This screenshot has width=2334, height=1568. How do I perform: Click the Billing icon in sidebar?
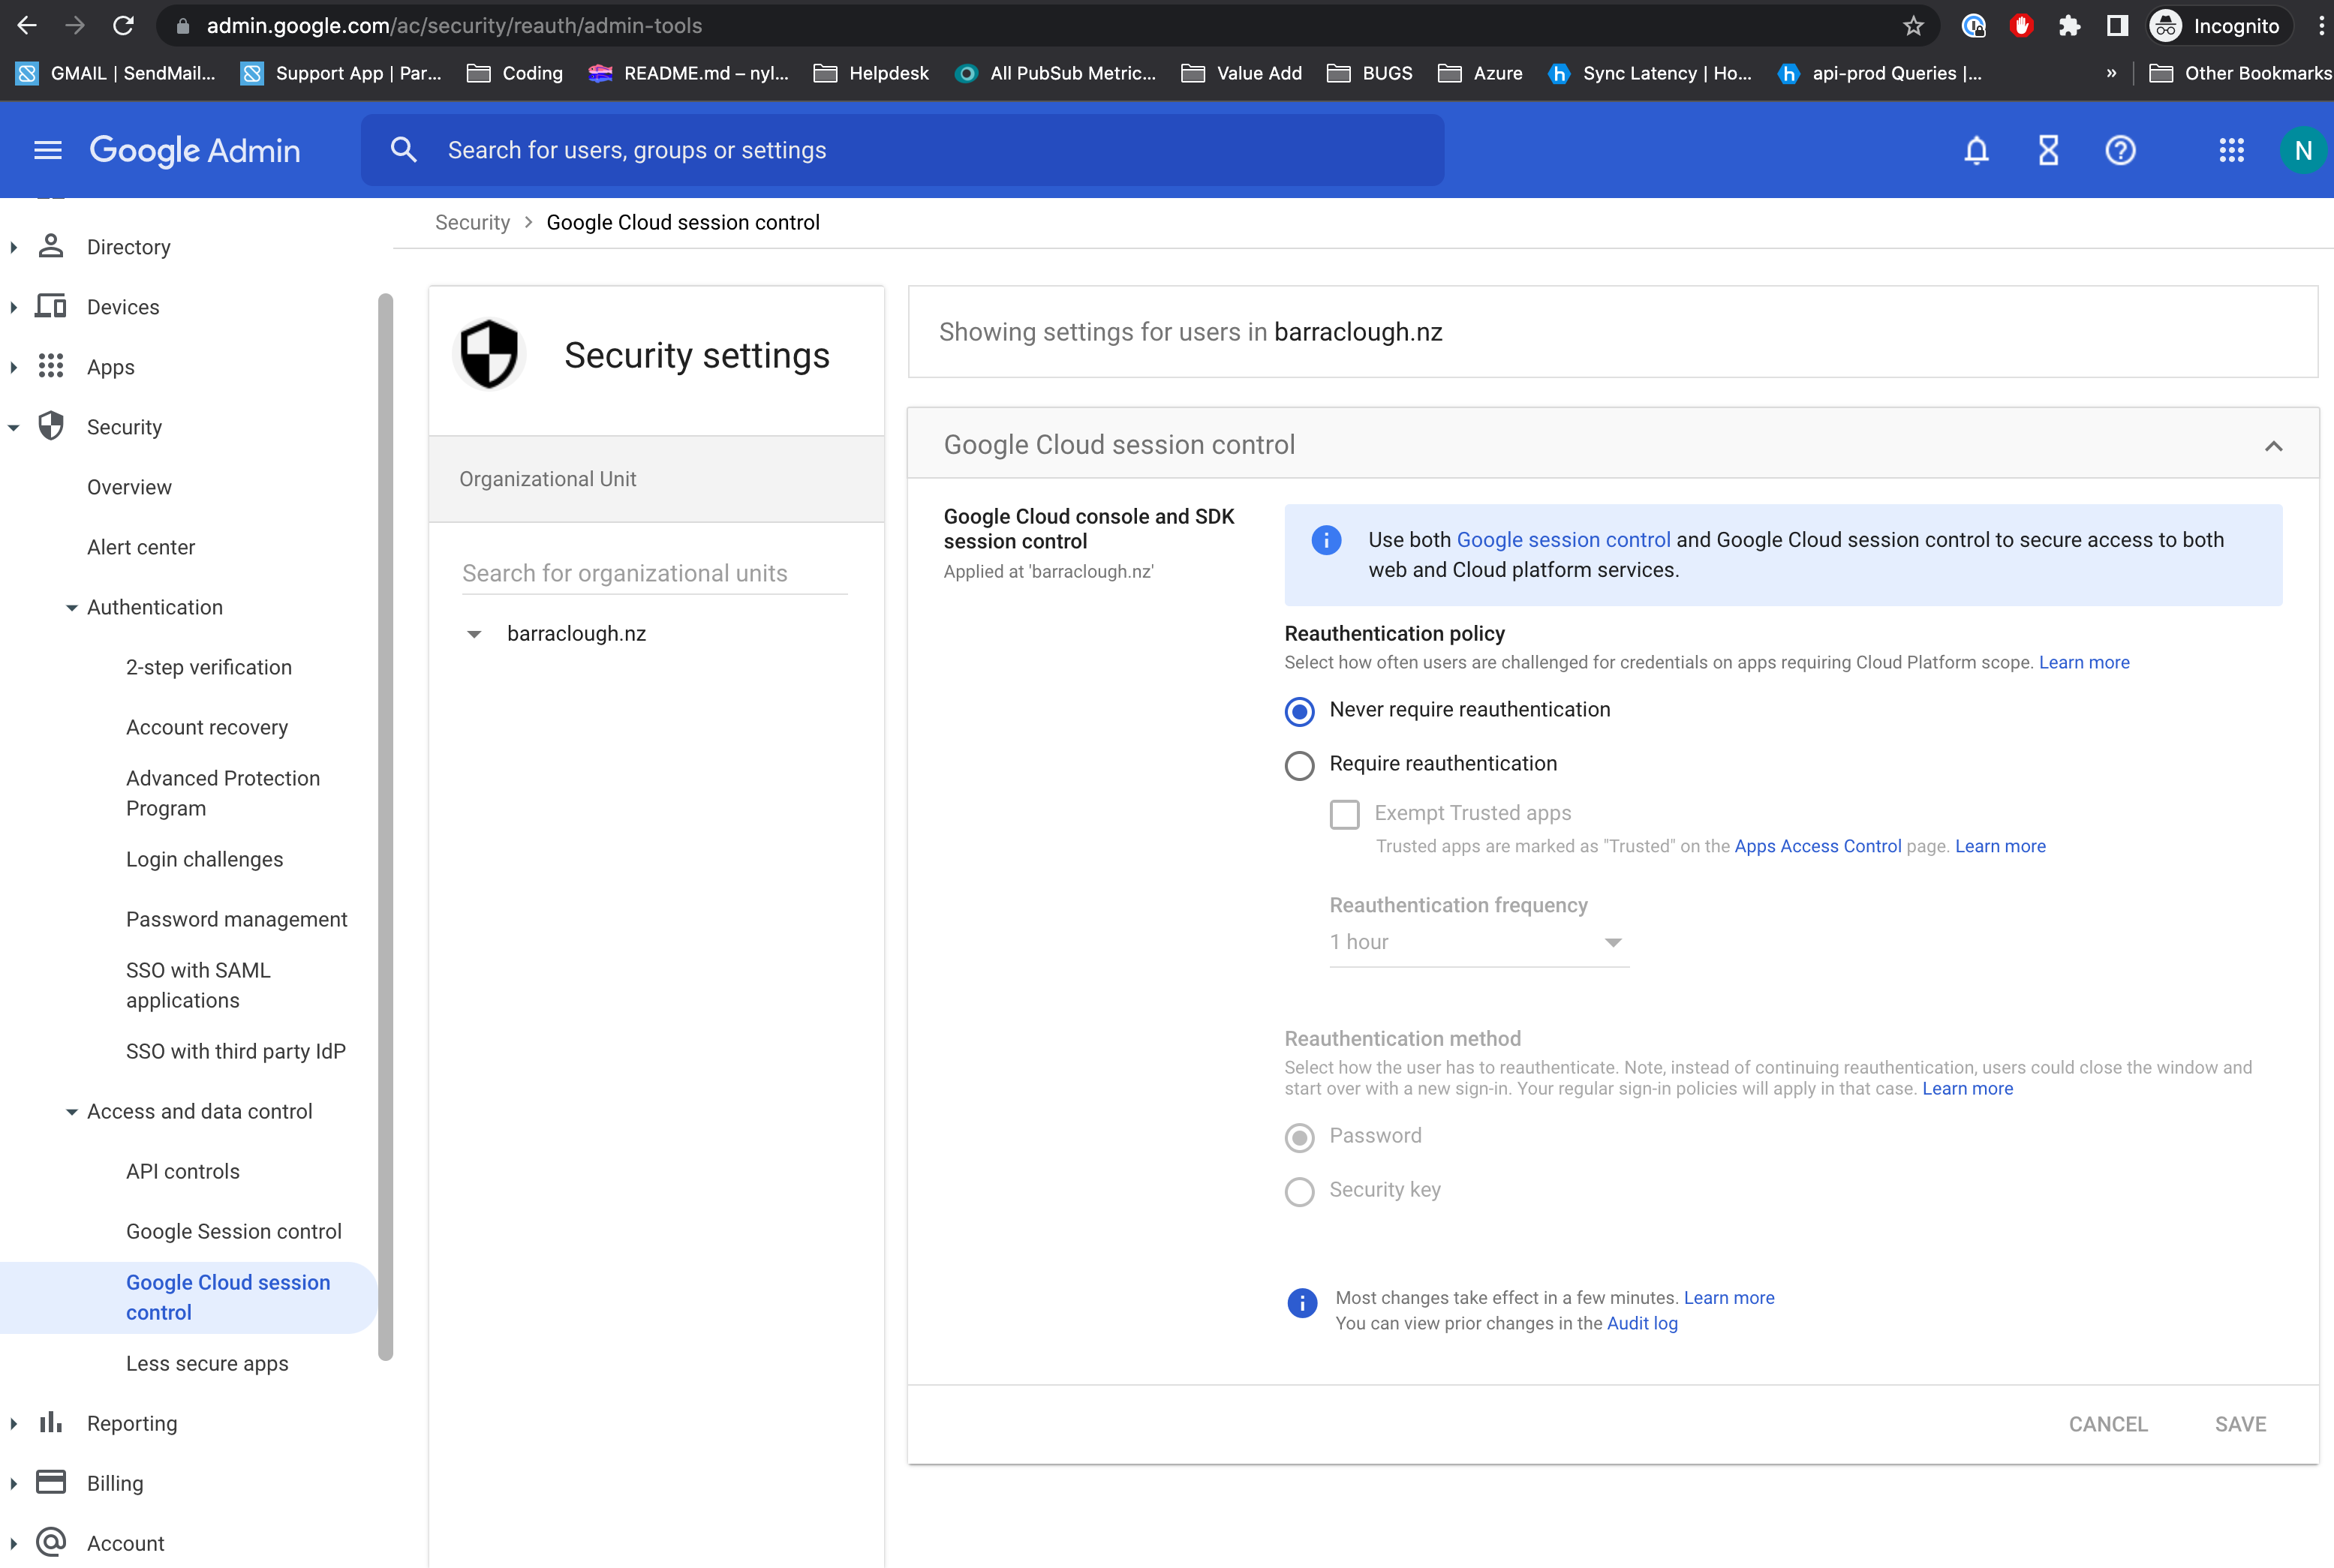click(x=51, y=1482)
